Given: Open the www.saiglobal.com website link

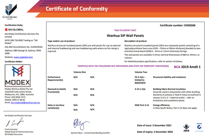Looking at the screenshot, I should (x=24, y=57).
